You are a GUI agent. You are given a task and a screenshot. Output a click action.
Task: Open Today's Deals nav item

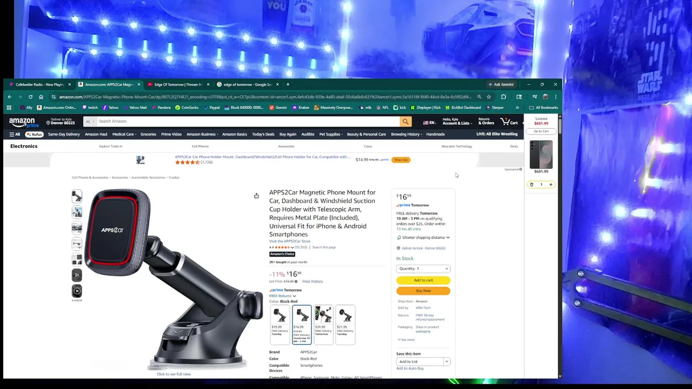click(x=263, y=135)
